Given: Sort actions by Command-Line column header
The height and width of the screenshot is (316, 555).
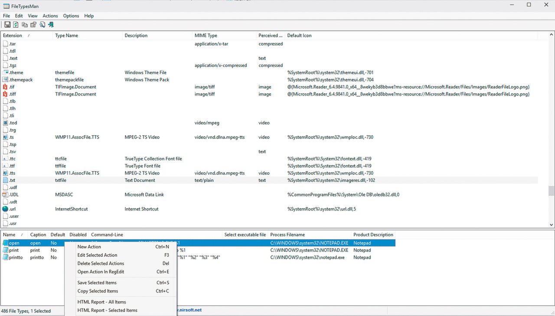Looking at the screenshot, I should pos(156,235).
